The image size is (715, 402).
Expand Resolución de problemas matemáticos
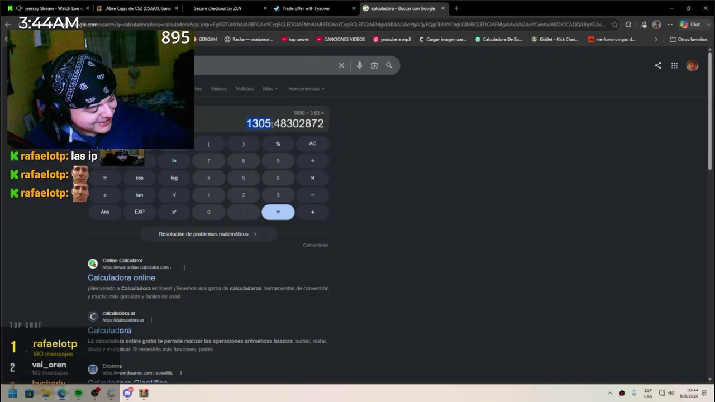coord(208,234)
